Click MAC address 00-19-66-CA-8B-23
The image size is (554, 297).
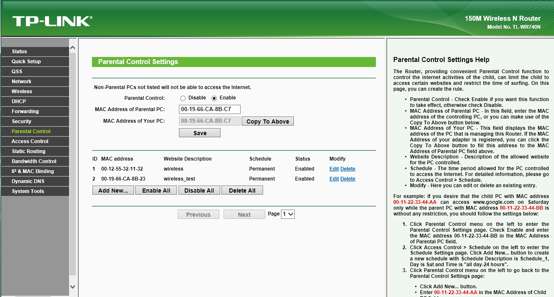(x=123, y=179)
